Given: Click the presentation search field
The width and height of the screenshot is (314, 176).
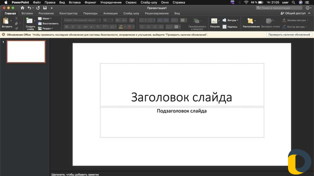Looking at the screenshot, I should (x=279, y=8).
